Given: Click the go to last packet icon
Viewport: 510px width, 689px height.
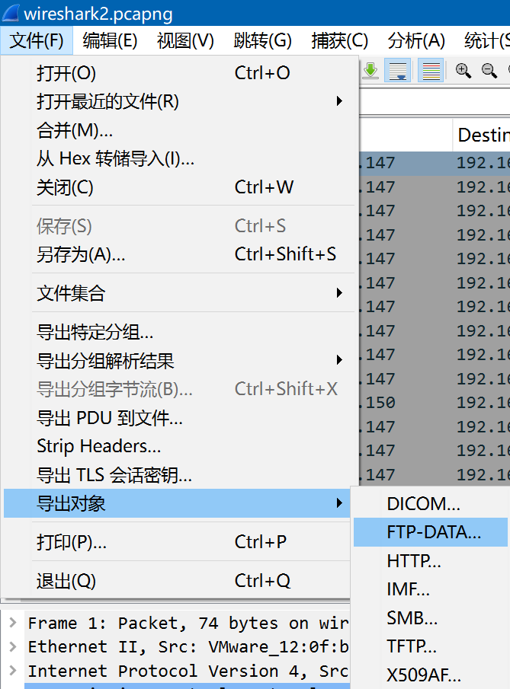Looking at the screenshot, I should (x=370, y=71).
